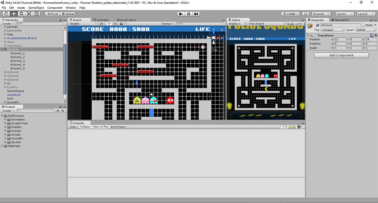The image size is (378, 203).
Task: Click the Add Component button
Action: [341, 55]
